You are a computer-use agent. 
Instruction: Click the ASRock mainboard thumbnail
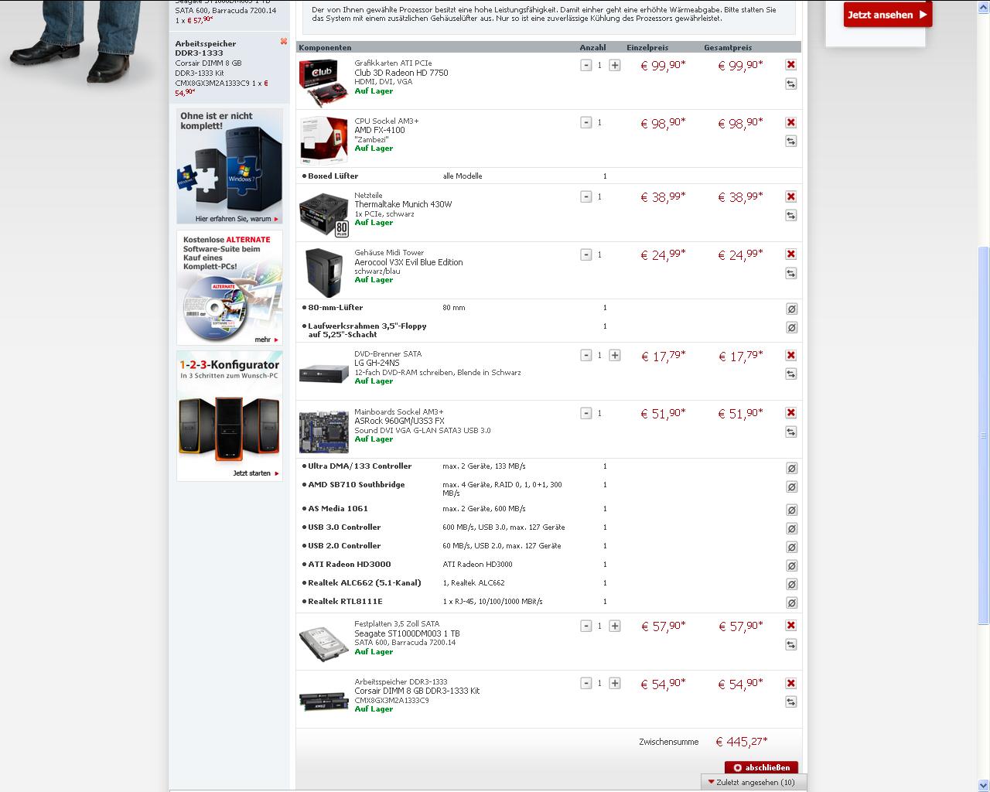coord(323,431)
